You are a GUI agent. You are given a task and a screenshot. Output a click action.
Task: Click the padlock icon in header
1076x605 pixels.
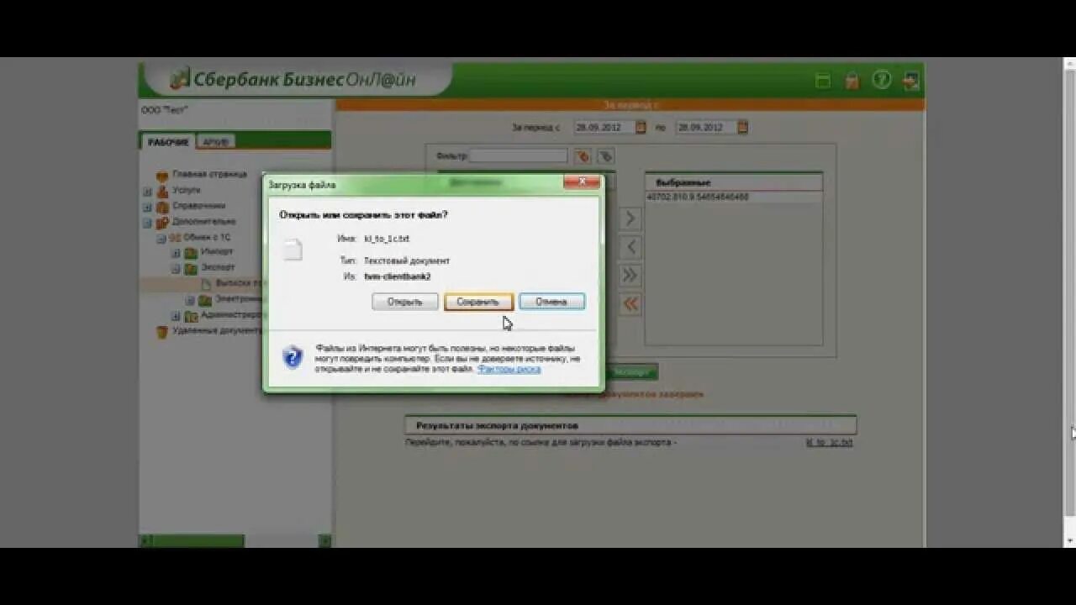click(x=852, y=81)
